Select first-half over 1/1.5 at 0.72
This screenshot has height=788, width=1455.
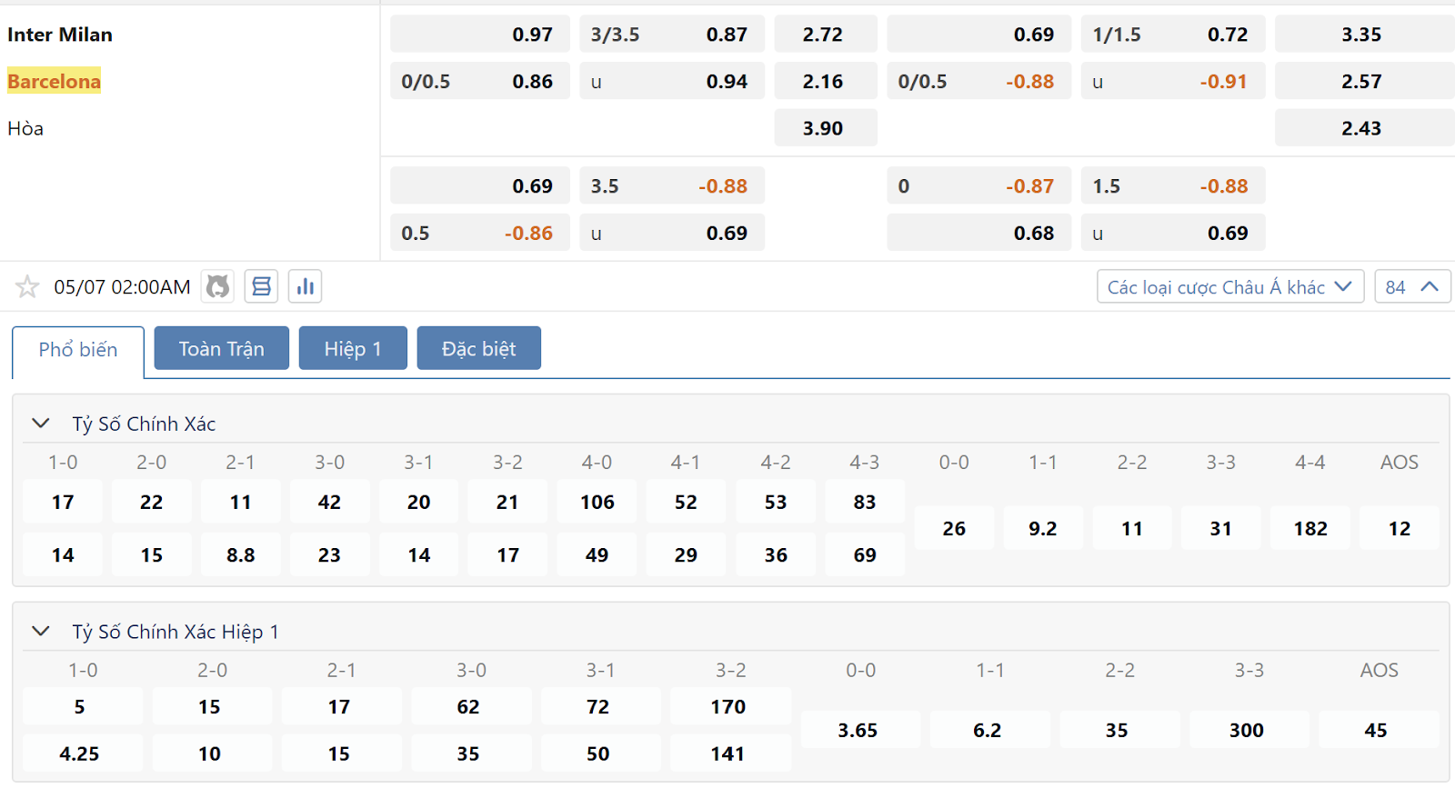click(1173, 35)
